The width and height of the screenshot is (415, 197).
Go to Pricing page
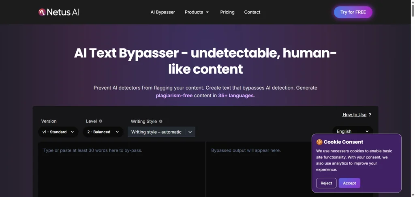227,12
